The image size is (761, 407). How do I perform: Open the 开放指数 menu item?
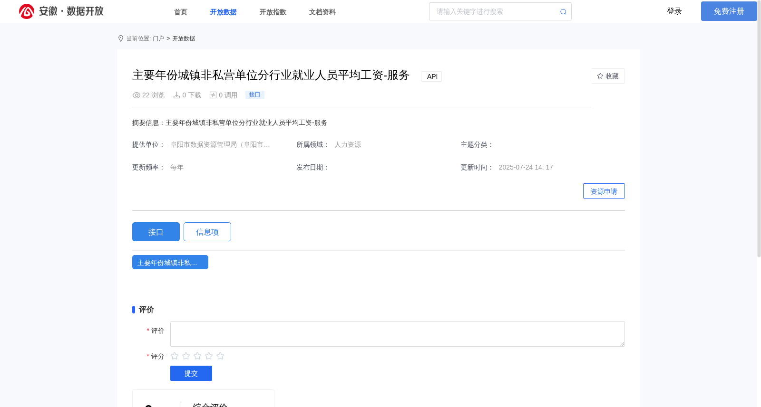pos(273,12)
